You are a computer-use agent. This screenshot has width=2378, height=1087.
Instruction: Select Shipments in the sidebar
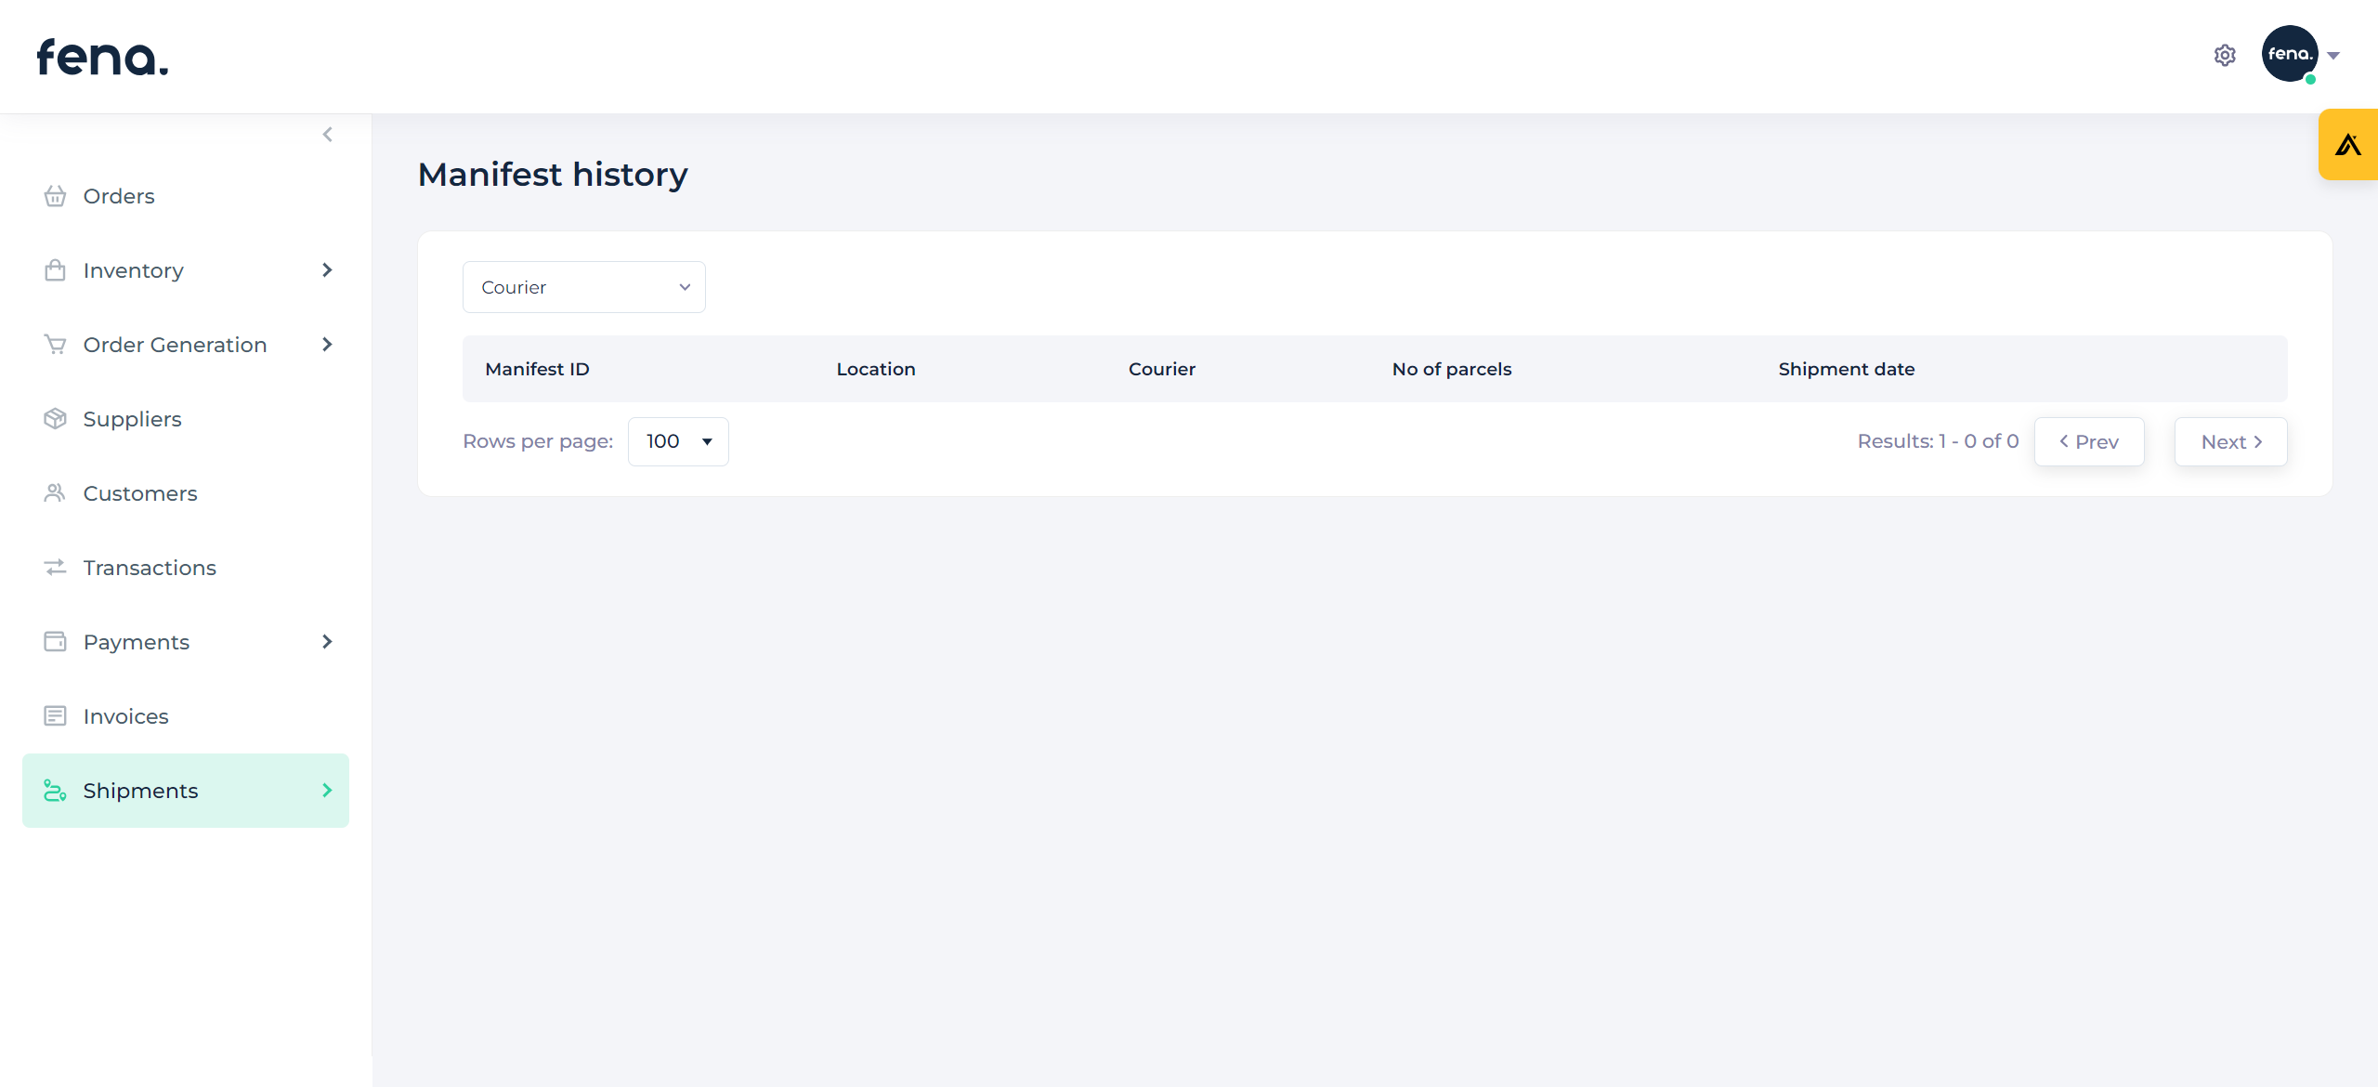[140, 791]
